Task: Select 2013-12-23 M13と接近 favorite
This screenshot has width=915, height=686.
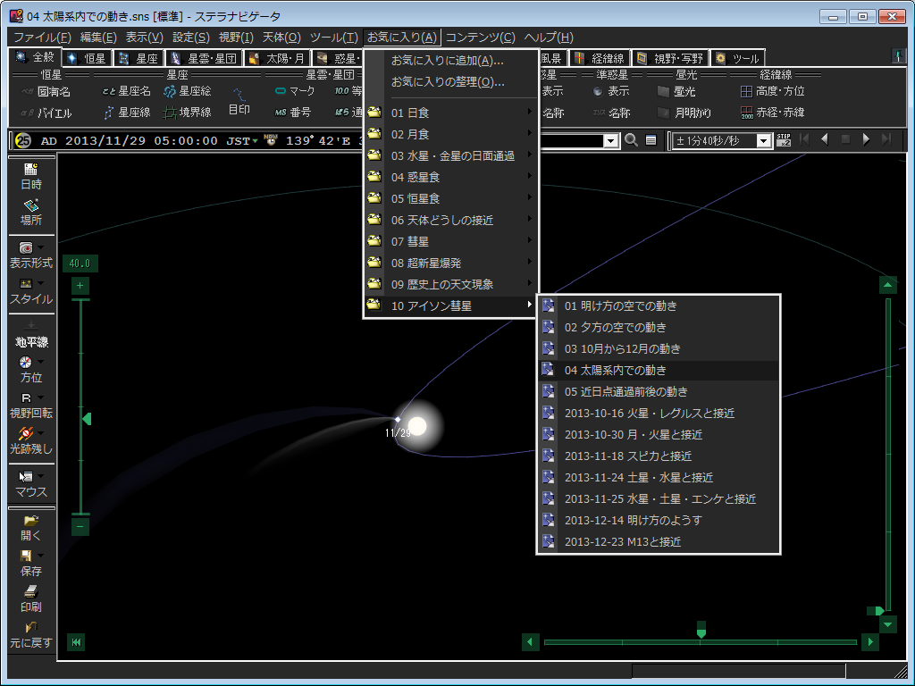Action: 659,541
